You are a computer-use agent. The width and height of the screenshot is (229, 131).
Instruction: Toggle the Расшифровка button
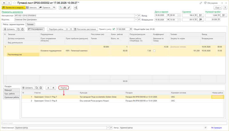tap(36, 29)
